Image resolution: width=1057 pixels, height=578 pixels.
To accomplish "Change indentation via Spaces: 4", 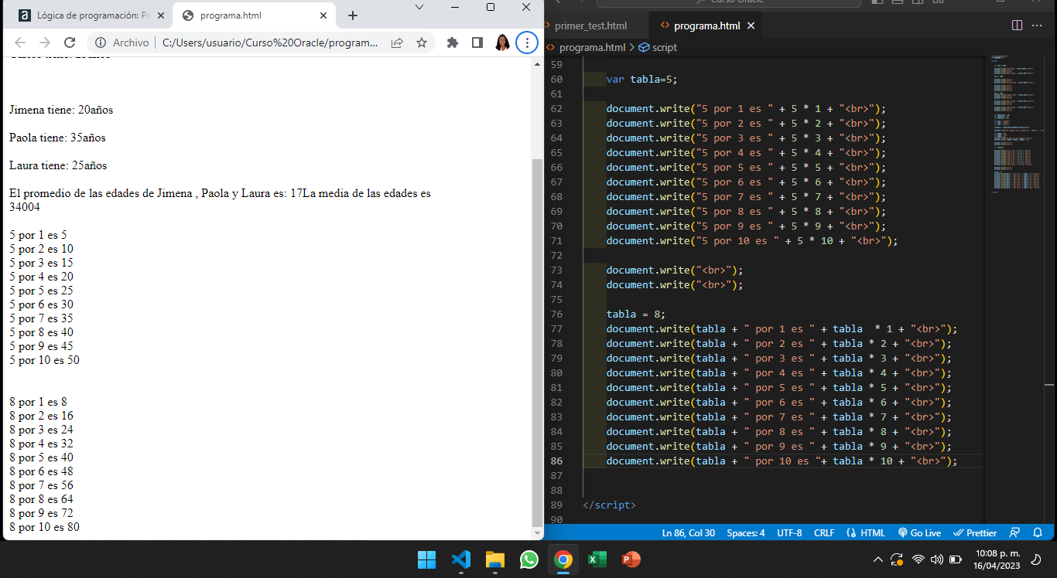I will [746, 532].
